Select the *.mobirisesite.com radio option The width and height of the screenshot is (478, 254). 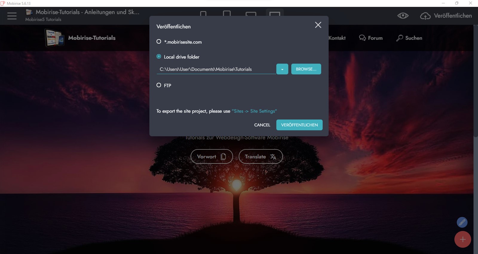[159, 42]
